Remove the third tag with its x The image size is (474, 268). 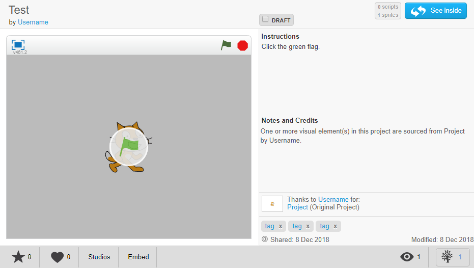click(x=335, y=226)
